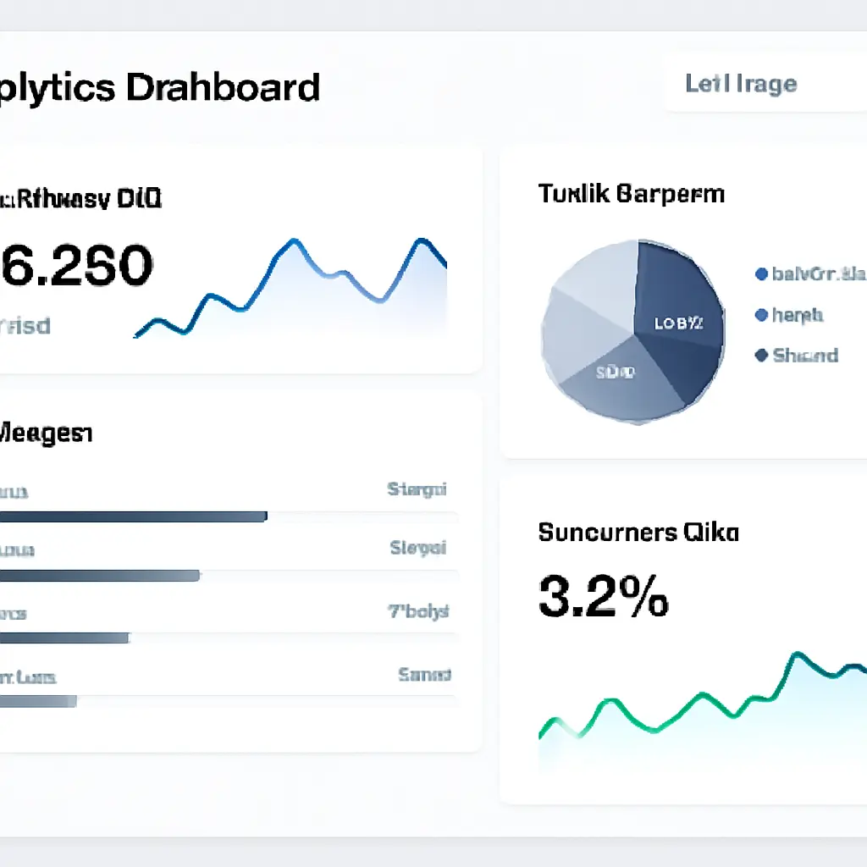Image resolution: width=867 pixels, height=867 pixels.
Task: Click the 6.260 metric value
Action: click(x=76, y=265)
